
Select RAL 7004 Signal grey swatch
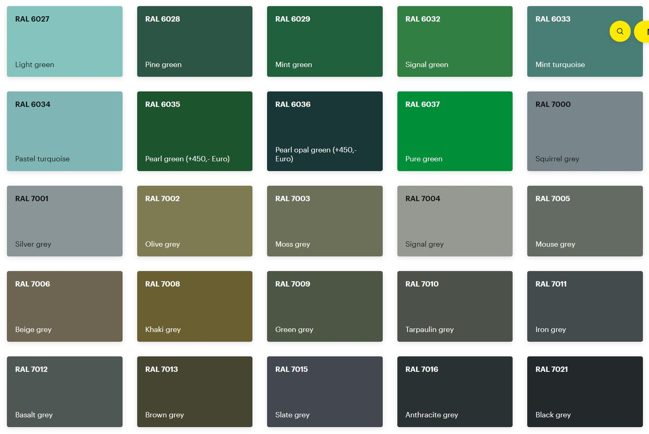[x=455, y=221]
